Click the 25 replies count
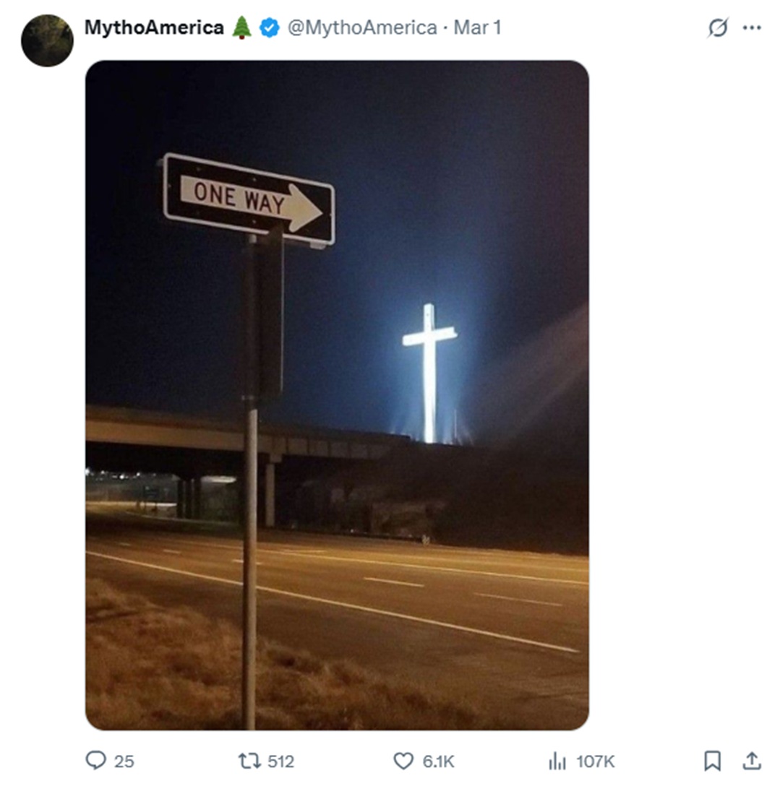Image resolution: width=780 pixels, height=786 pixels. [124, 761]
